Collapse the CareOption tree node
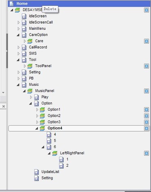Screen dimensions: 151x192 18,35
